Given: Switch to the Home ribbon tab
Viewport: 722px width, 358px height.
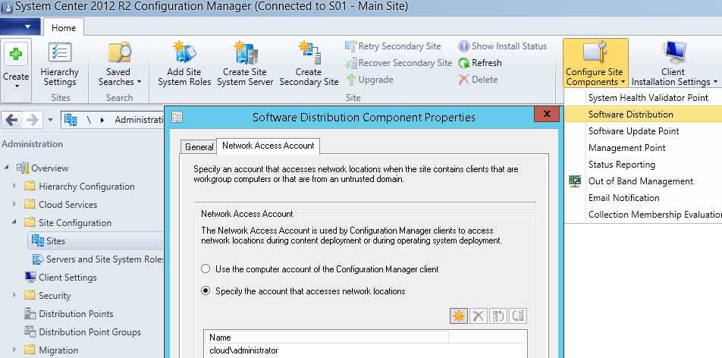Looking at the screenshot, I should [64, 27].
